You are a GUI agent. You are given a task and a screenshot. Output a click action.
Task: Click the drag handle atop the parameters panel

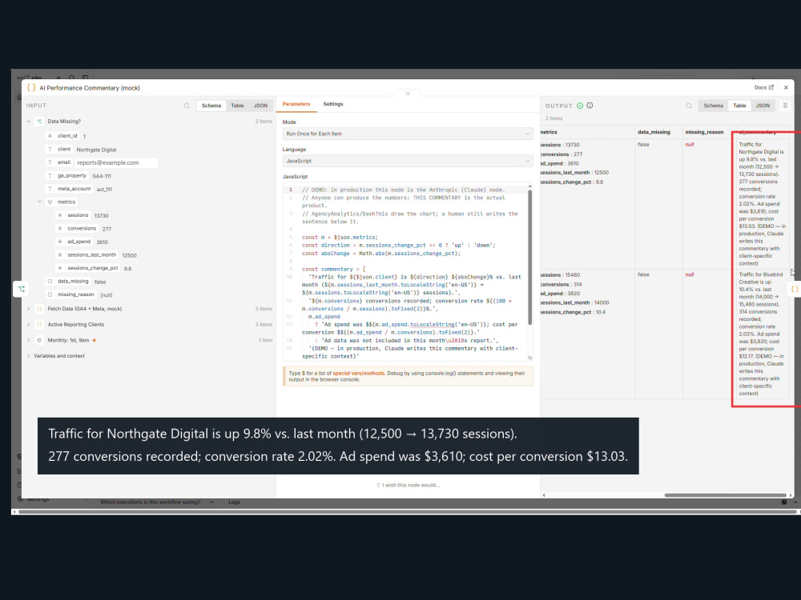pos(408,94)
